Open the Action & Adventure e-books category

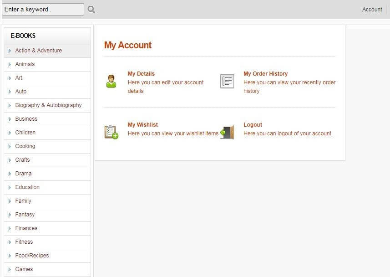tap(39, 50)
